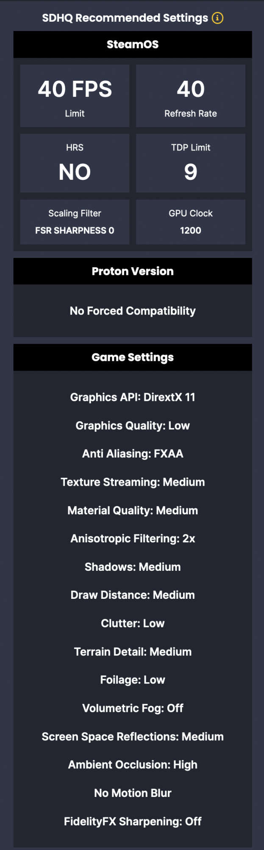264x850 pixels.
Task: Click Texture Streaming: Medium setting
Action: [133, 482]
